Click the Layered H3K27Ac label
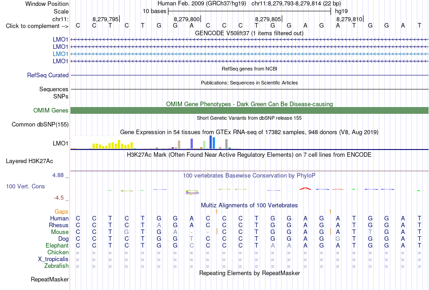This screenshot has height=290, width=429. 29,161
